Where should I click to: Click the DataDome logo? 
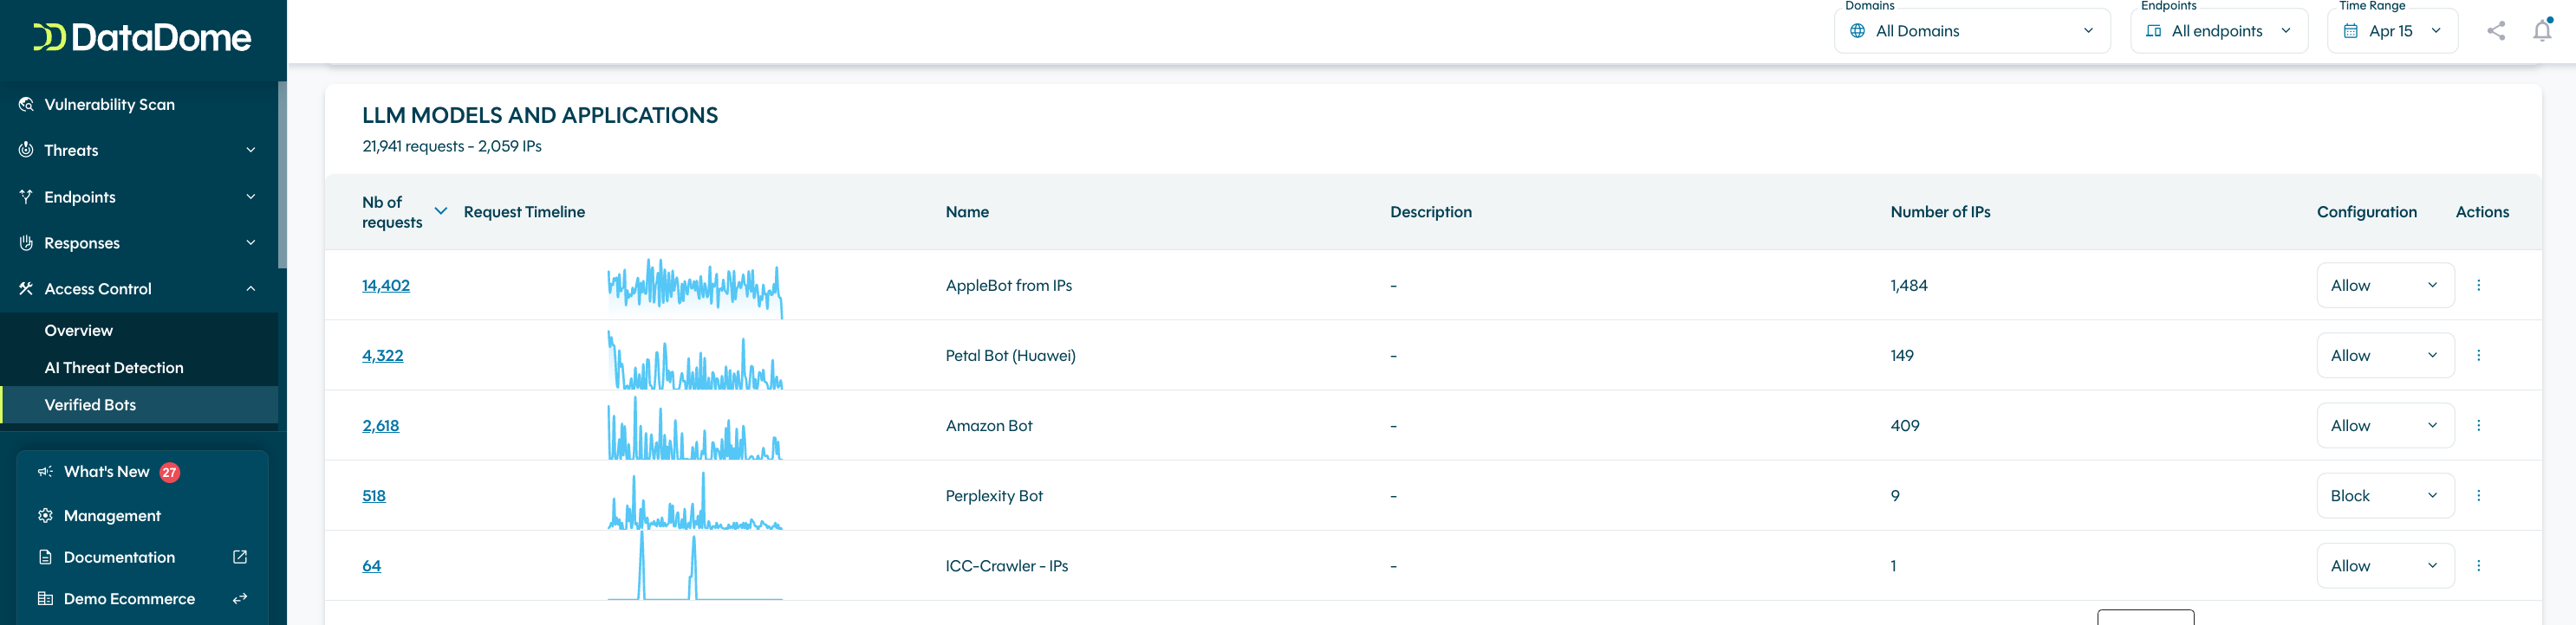coord(142,38)
